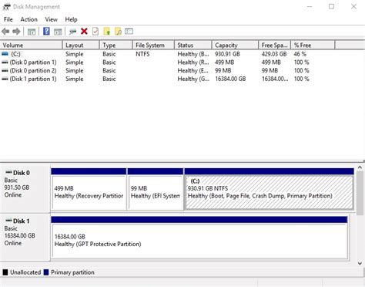The image size is (365, 287).
Task: Click the Properties checkmark toolbar icon
Action: [95, 32]
